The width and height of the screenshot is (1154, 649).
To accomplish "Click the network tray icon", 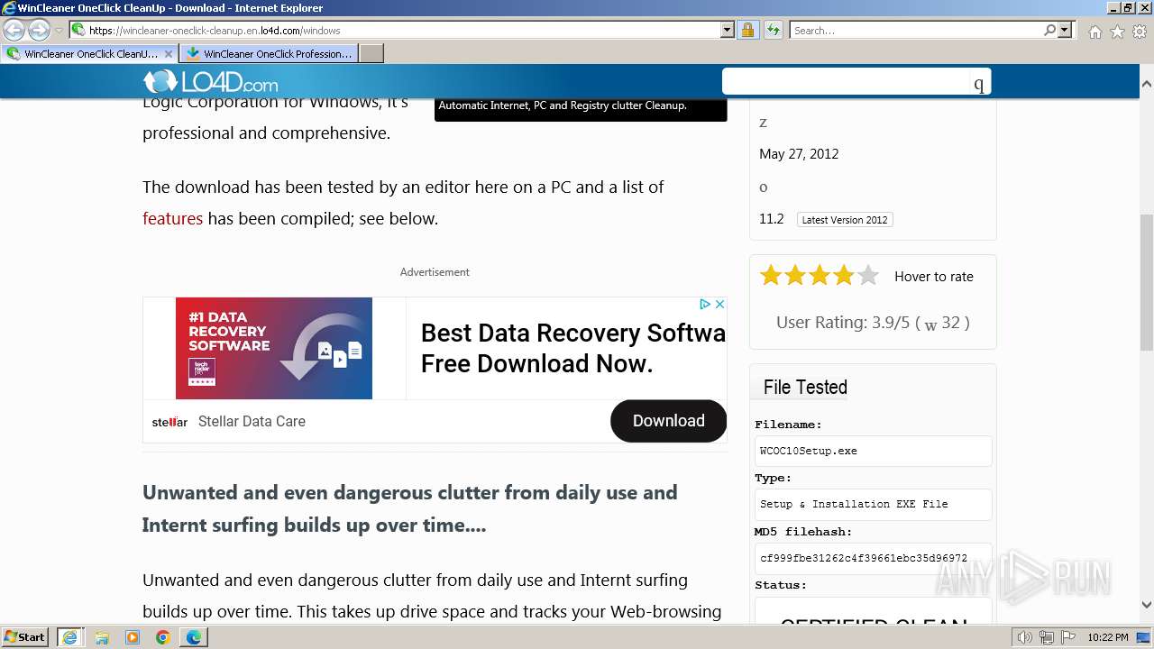I will click(1046, 637).
